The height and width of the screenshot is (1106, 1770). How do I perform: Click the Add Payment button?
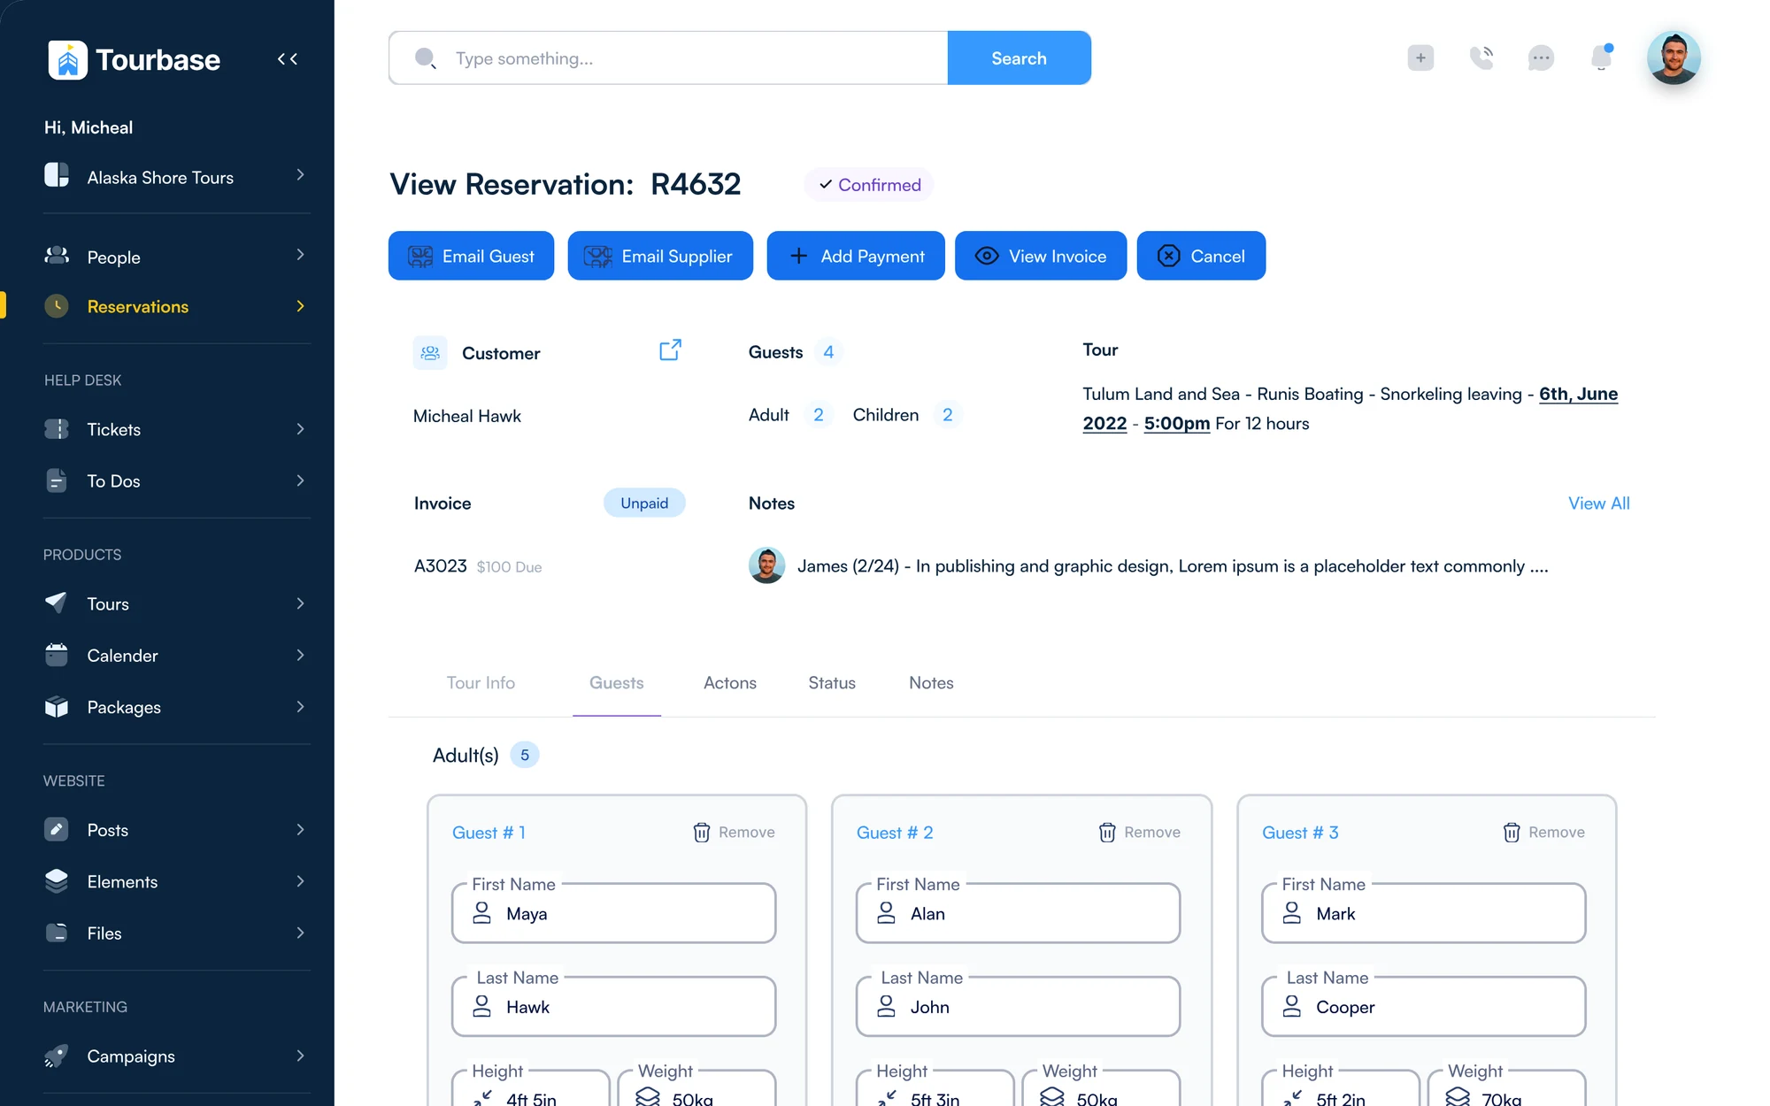click(856, 256)
